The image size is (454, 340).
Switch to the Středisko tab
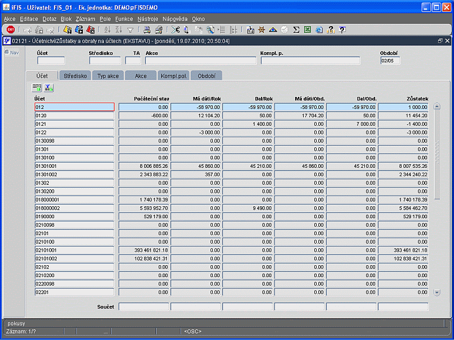tap(75, 75)
